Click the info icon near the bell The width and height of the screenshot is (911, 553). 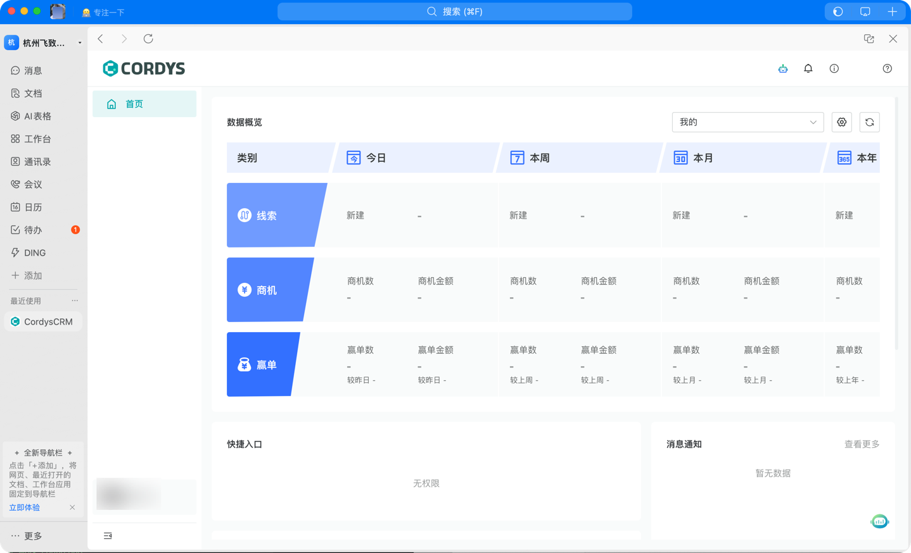[x=834, y=68]
